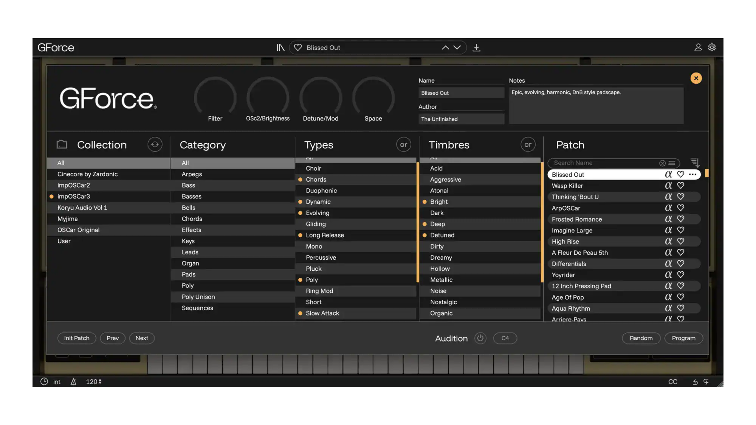756x425 pixels.
Task: Go to the Next patch button
Action: click(142, 338)
